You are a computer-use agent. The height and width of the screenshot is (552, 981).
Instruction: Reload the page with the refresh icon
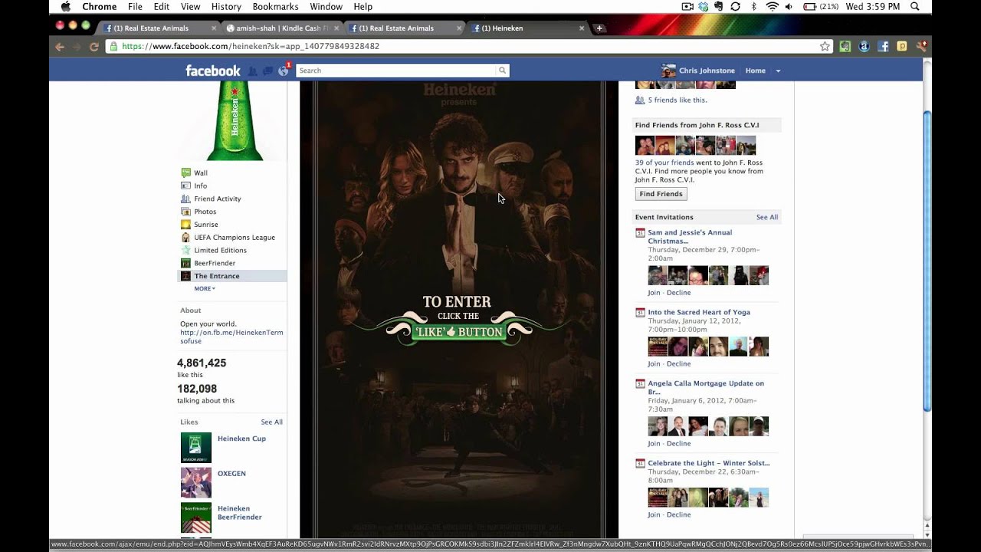click(x=94, y=47)
